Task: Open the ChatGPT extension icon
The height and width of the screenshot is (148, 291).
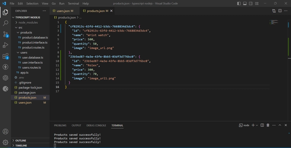Action: coord(5,78)
